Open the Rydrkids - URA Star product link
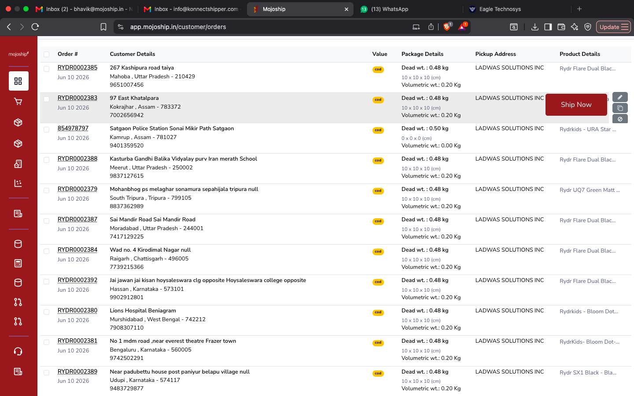Image resolution: width=634 pixels, height=396 pixels. click(588, 129)
